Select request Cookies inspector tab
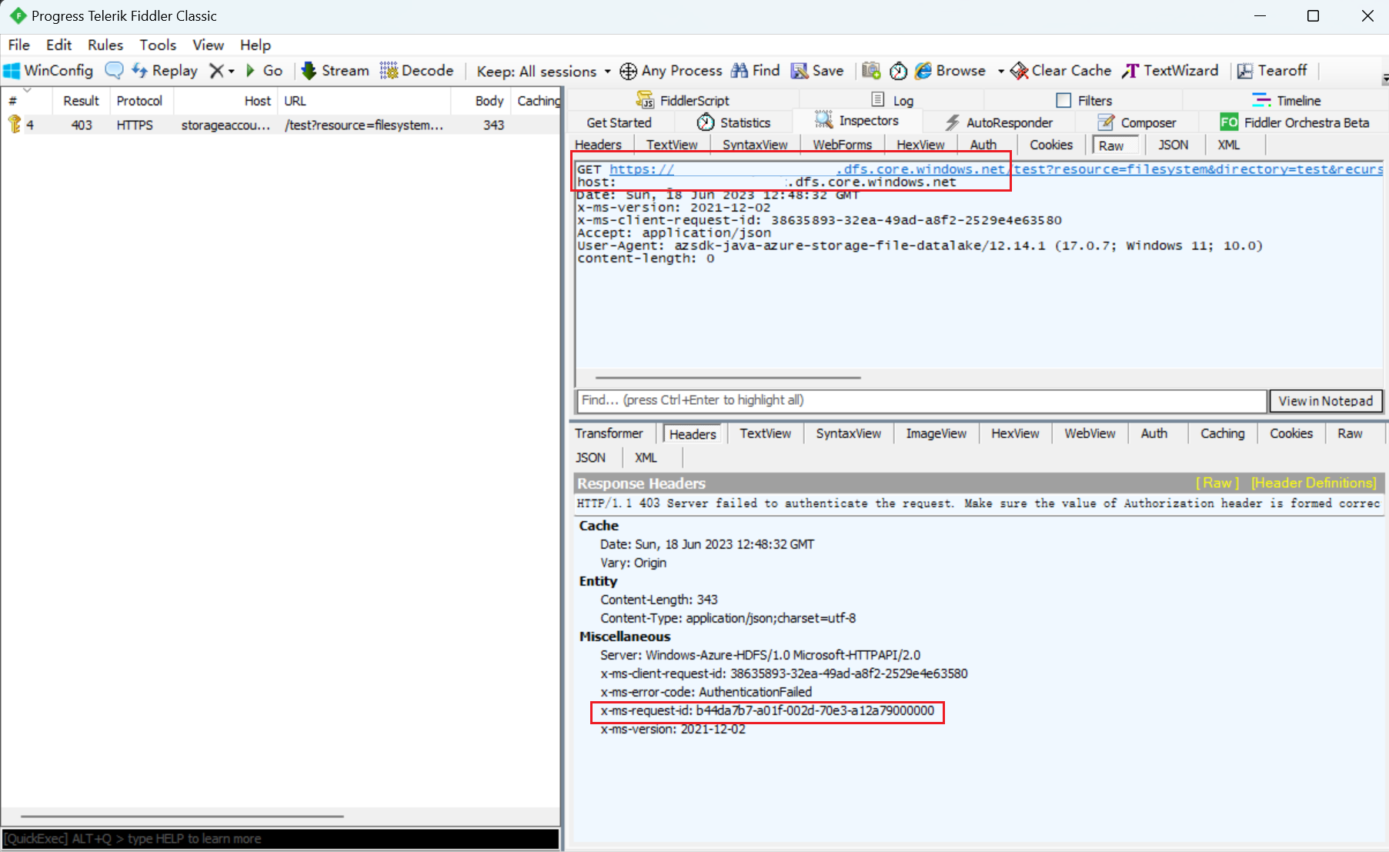The width and height of the screenshot is (1389, 852). coord(1051,145)
